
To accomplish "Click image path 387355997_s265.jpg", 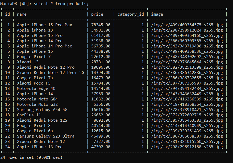I will [187, 83].
